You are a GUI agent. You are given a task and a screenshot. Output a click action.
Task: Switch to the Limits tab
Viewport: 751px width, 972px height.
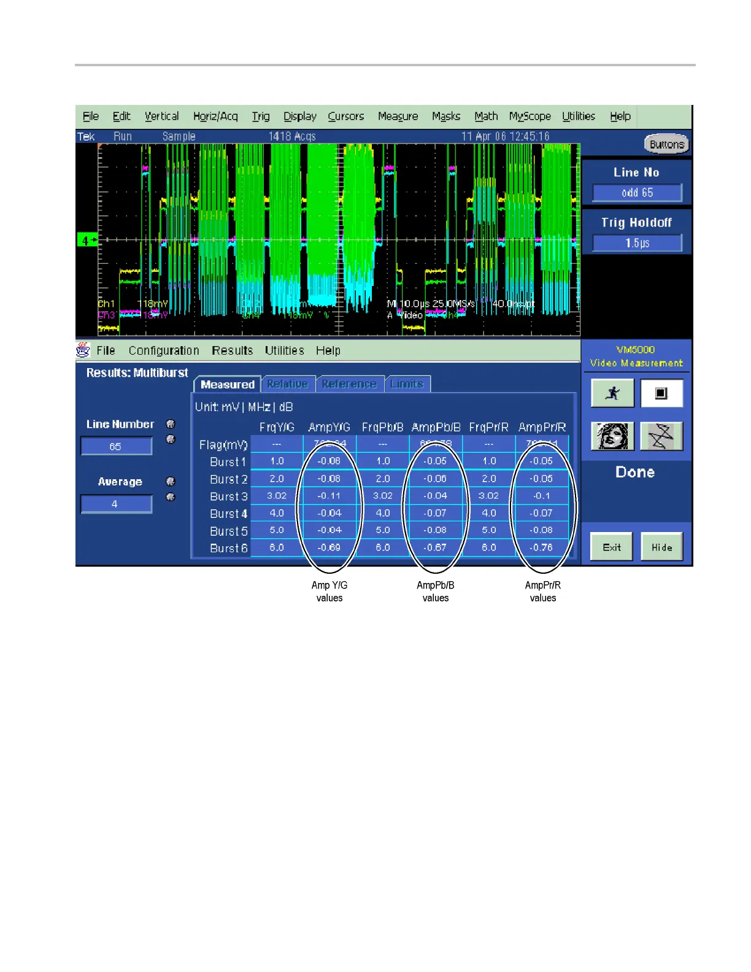(407, 384)
